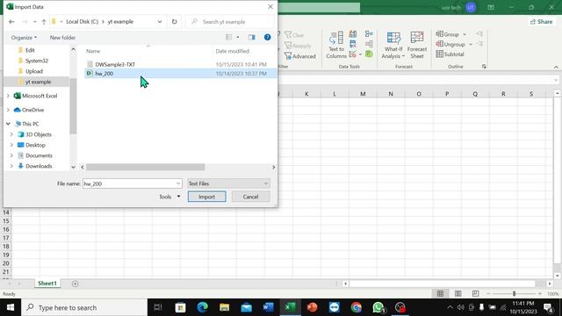The width and height of the screenshot is (562, 316).
Task: Click the Help icon in Import Data dialog
Action: pyautogui.click(x=267, y=37)
